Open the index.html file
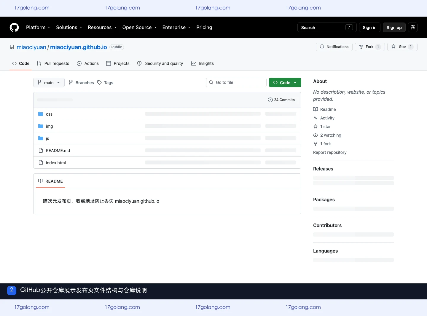The image size is (427, 316). click(56, 163)
